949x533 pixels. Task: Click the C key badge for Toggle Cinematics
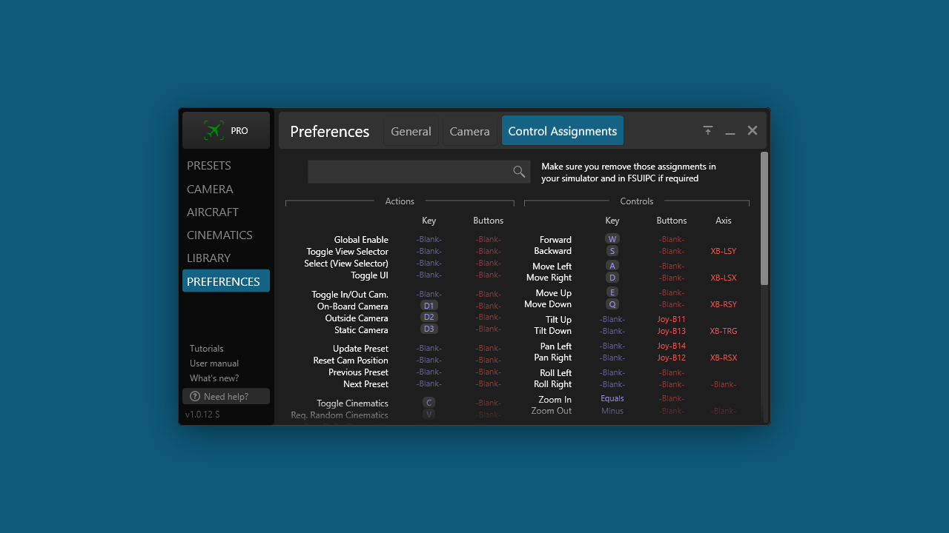[x=429, y=403]
